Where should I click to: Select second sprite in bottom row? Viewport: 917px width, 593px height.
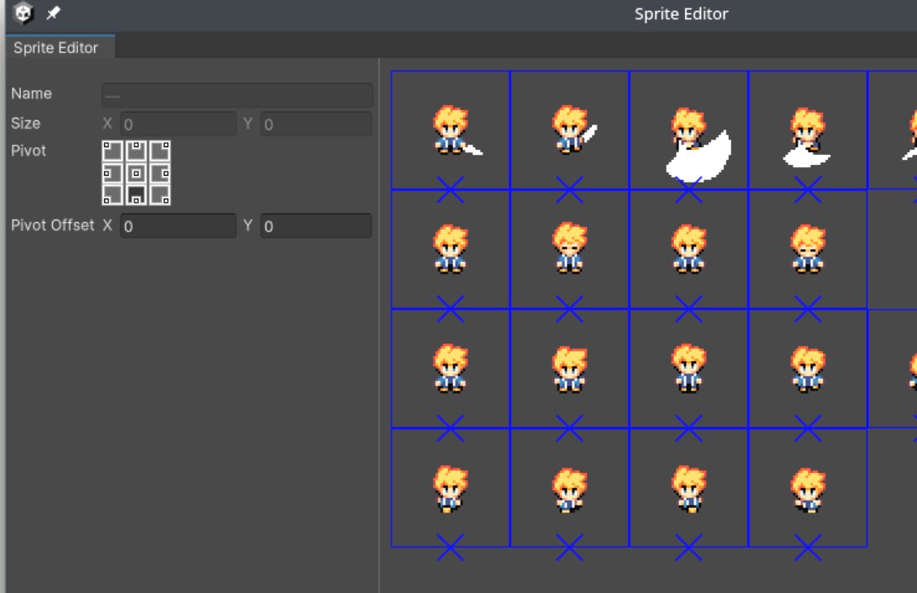(x=570, y=488)
